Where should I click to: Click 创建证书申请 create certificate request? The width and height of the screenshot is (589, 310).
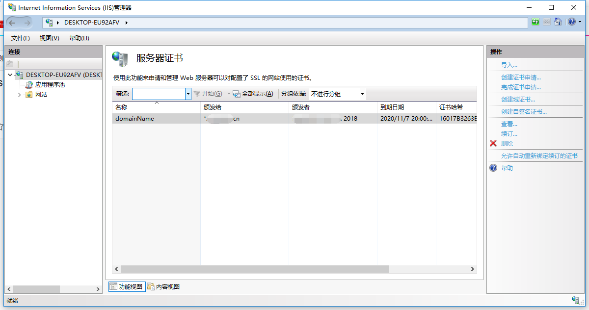tap(521, 77)
